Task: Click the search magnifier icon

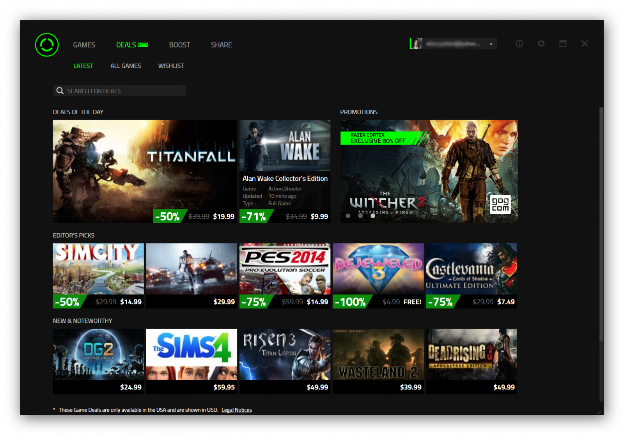Action: pyautogui.click(x=60, y=91)
